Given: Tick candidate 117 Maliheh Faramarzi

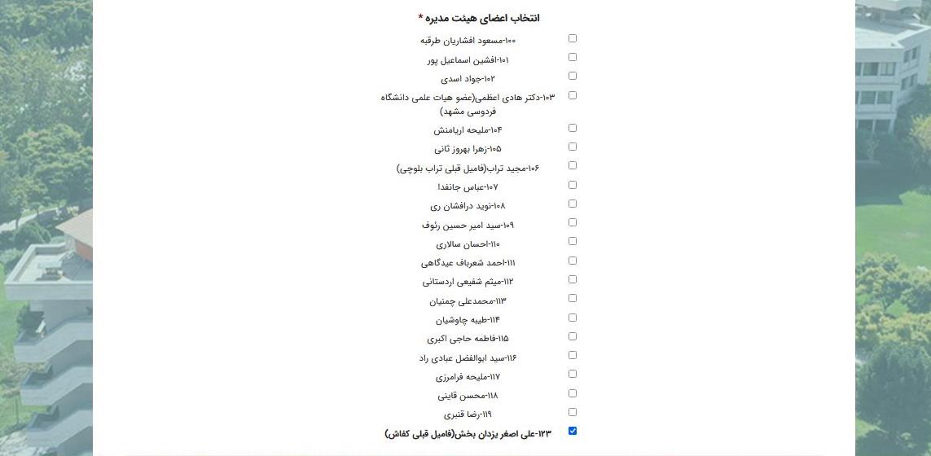Looking at the screenshot, I should click(573, 374).
